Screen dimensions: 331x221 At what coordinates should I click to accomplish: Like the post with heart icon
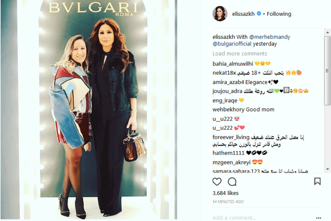tap(217, 181)
